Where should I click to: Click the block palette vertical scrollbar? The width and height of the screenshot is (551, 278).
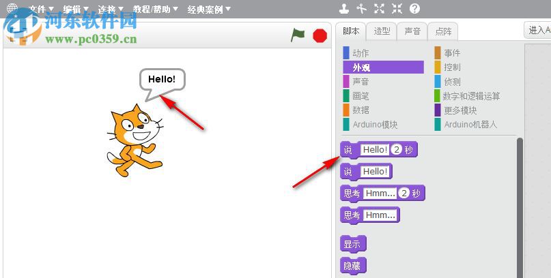point(520,208)
